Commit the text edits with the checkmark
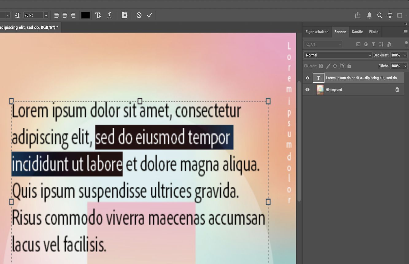This screenshot has width=409, height=264. pyautogui.click(x=149, y=15)
